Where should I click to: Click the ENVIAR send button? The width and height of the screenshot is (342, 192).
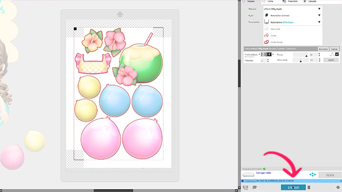click(x=293, y=187)
